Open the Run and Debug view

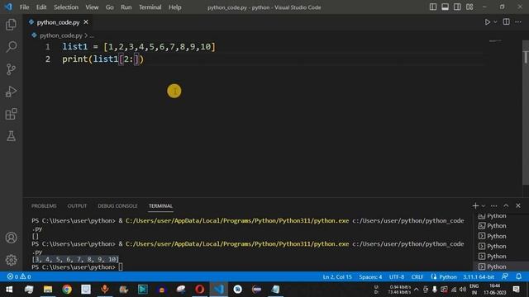(11, 92)
